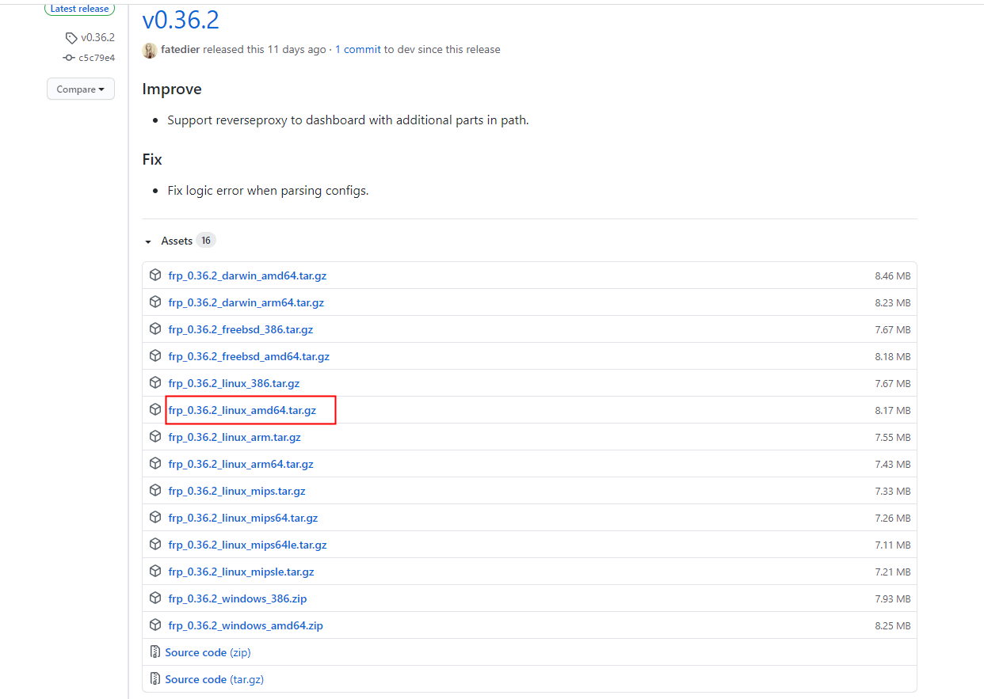Click package icon beside frp_0.36.2_darwin_amd64.tar.gz

pyautogui.click(x=155, y=275)
